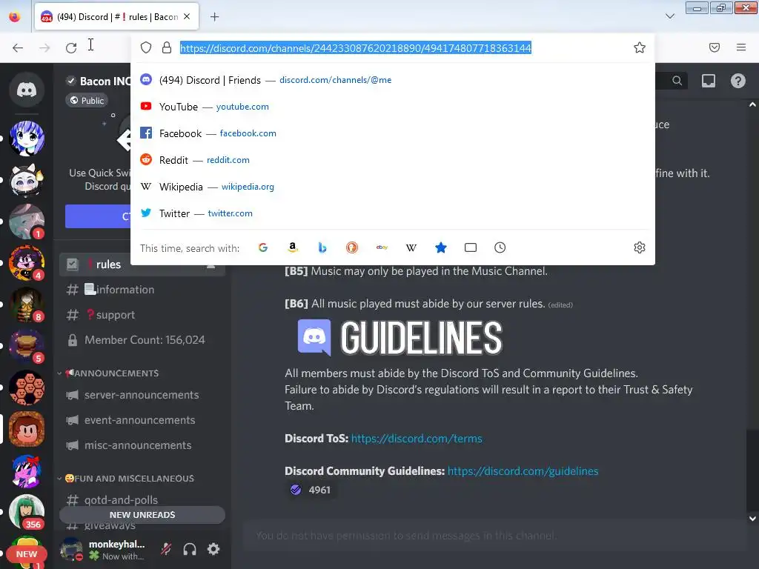This screenshot has height=569, width=759.
Task: Select Discord Friends suggestion
Action: [393, 80]
